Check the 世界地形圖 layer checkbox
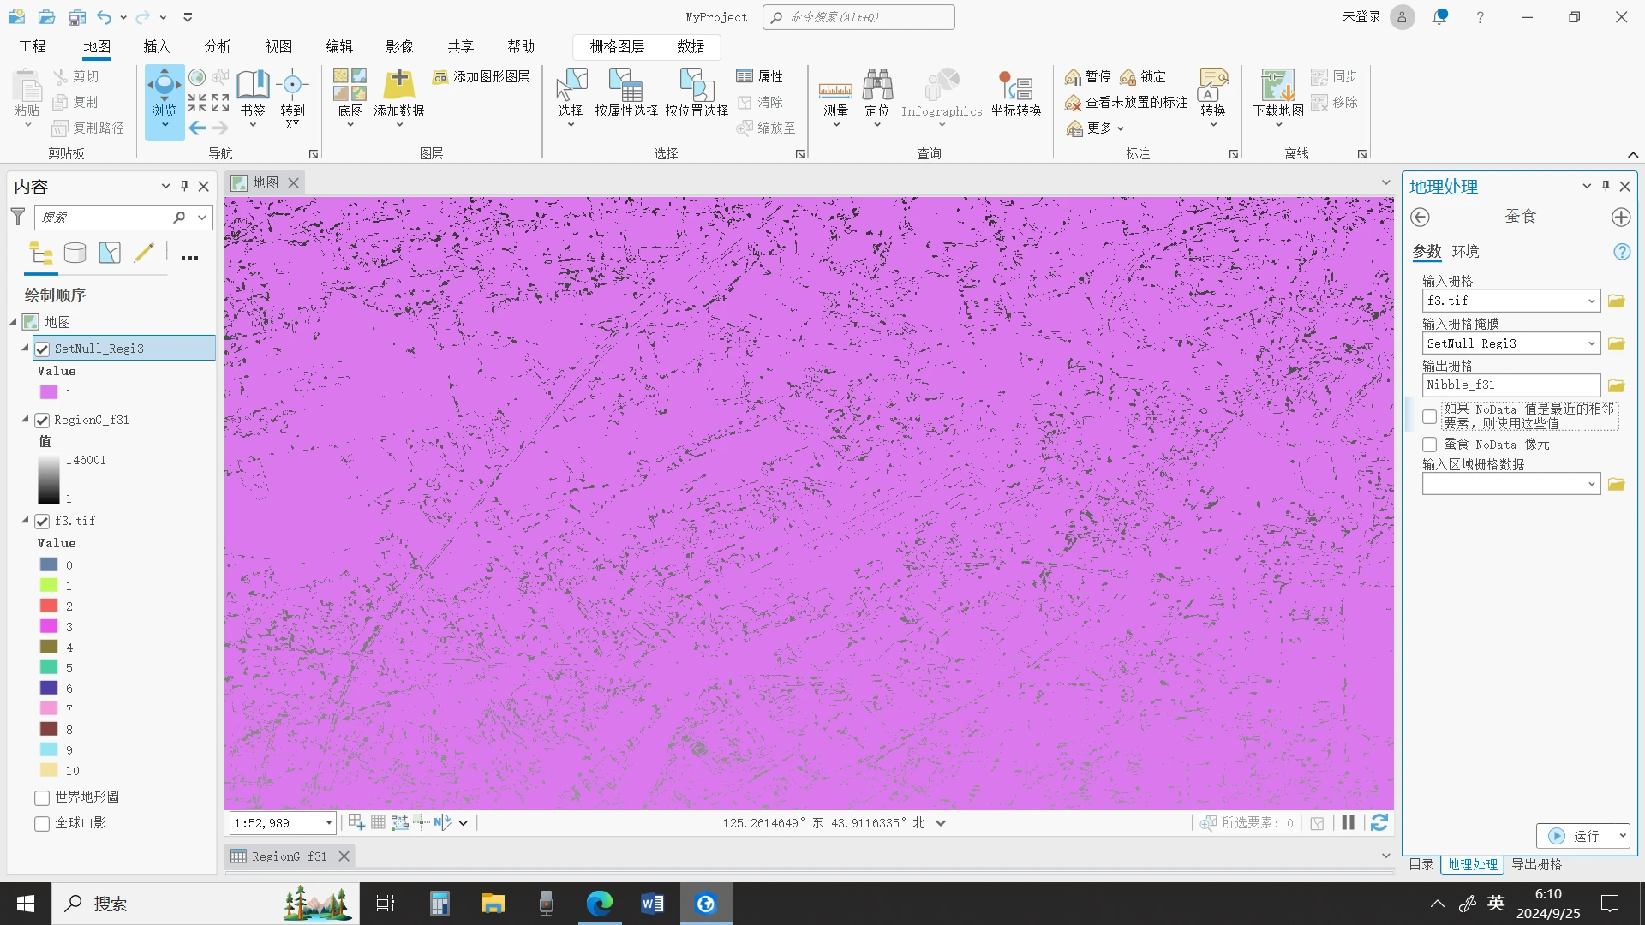 pyautogui.click(x=42, y=797)
